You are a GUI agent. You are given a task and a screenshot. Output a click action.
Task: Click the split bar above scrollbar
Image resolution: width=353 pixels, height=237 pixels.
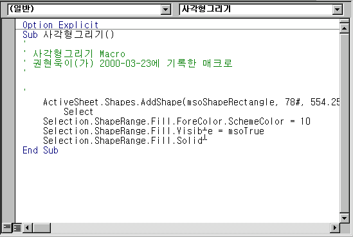click(x=344, y=21)
